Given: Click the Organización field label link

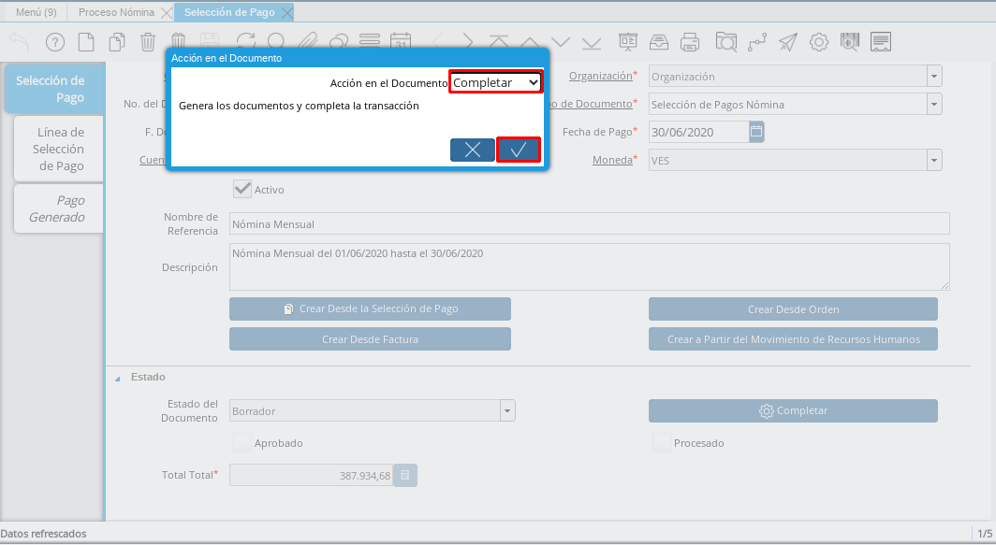Looking at the screenshot, I should (x=600, y=76).
